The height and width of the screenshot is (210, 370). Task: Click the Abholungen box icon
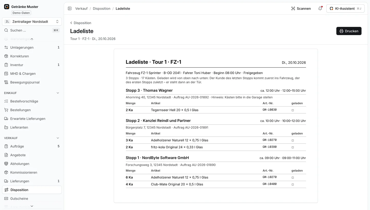[6, 164]
